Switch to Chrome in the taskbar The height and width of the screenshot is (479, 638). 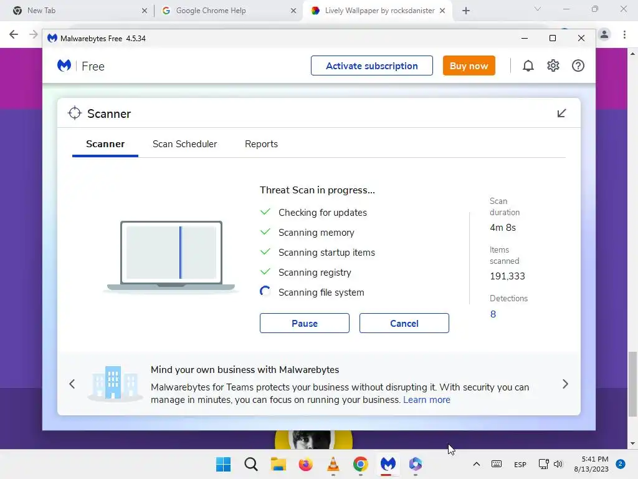pyautogui.click(x=361, y=464)
